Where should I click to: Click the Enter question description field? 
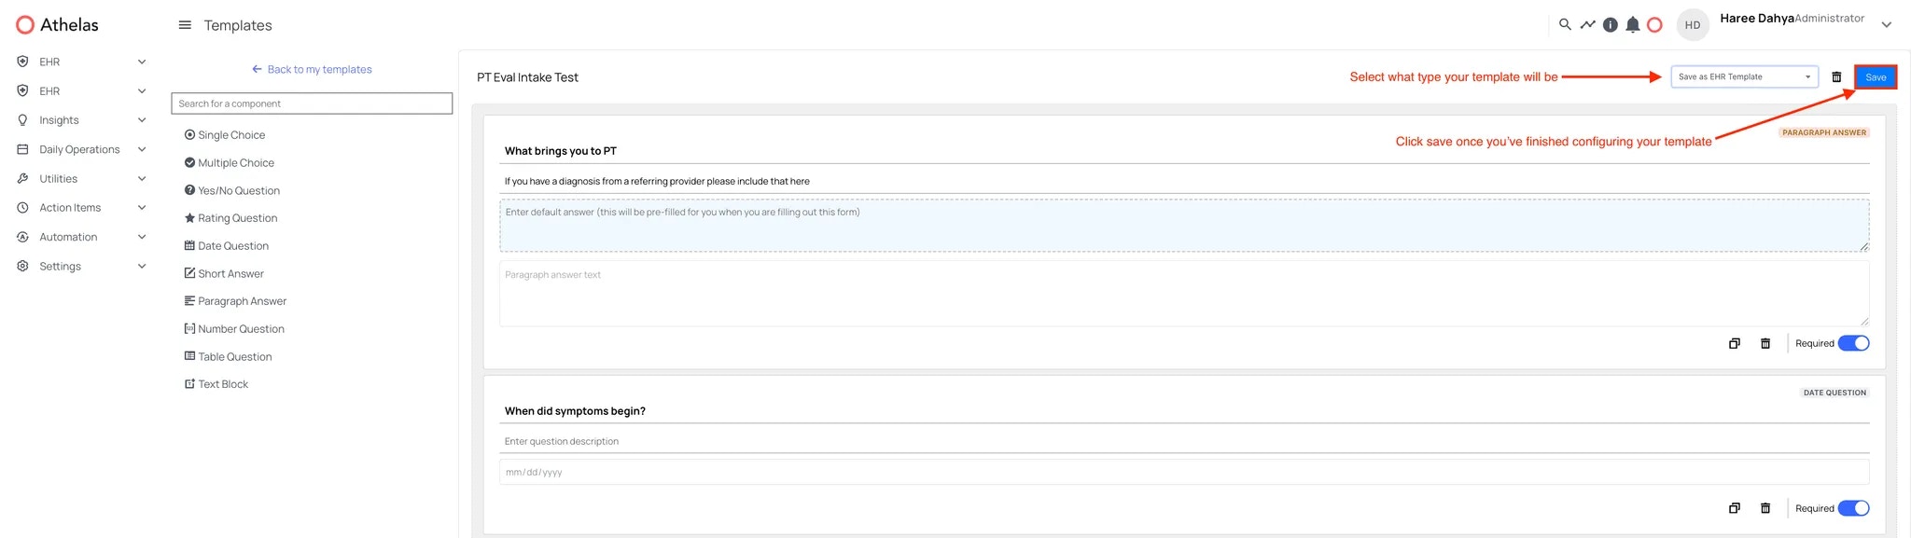(1184, 441)
